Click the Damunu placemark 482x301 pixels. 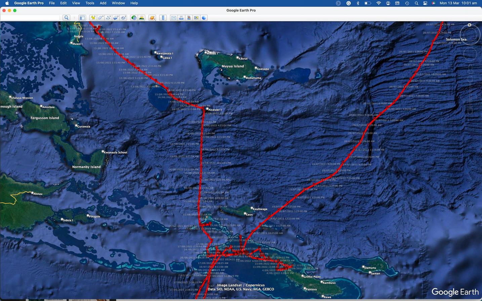point(369,267)
